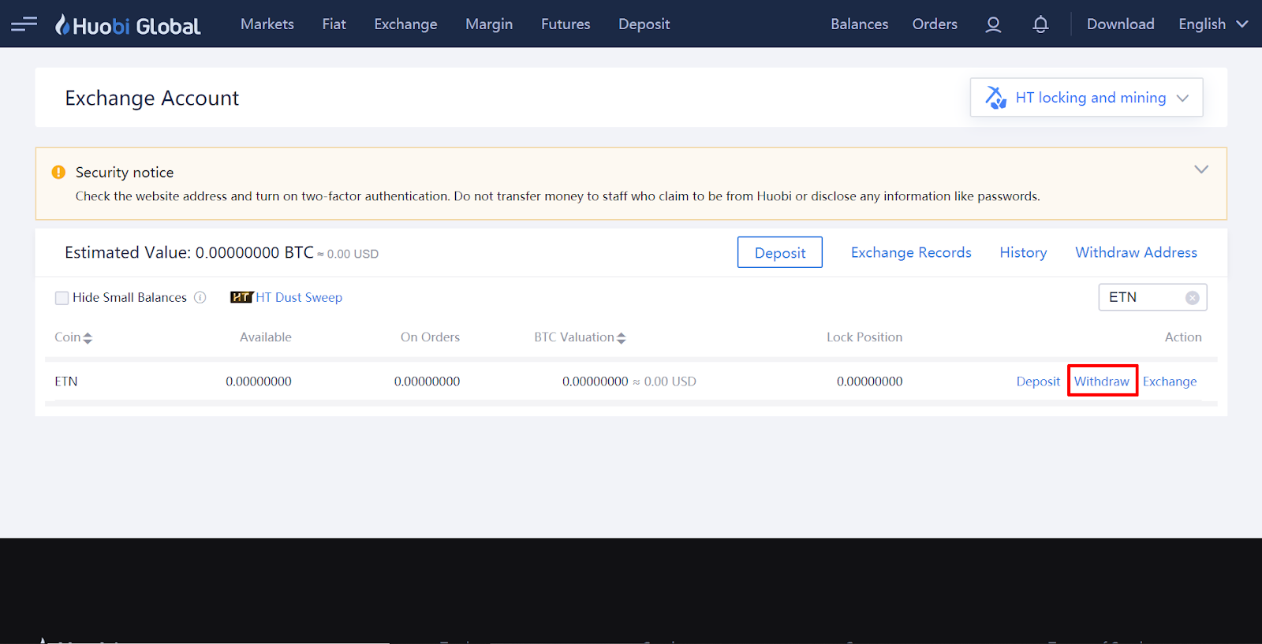1262x644 pixels.
Task: Open the Futures menu
Action: click(x=566, y=24)
